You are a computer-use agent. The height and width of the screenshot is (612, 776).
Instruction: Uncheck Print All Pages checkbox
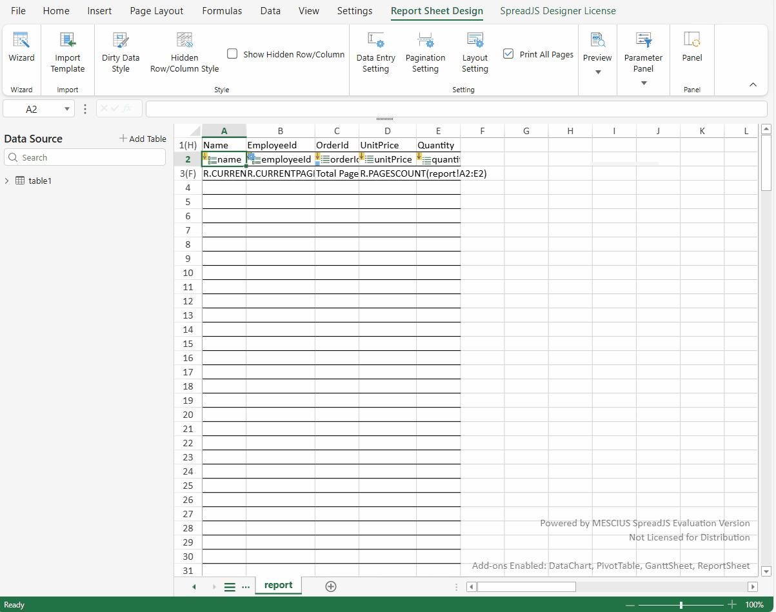click(x=508, y=54)
